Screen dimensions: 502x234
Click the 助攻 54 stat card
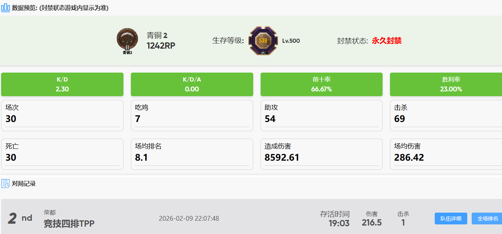click(322, 115)
